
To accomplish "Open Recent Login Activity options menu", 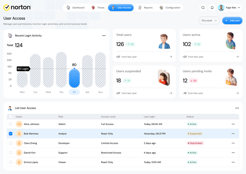I will (x=104, y=36).
